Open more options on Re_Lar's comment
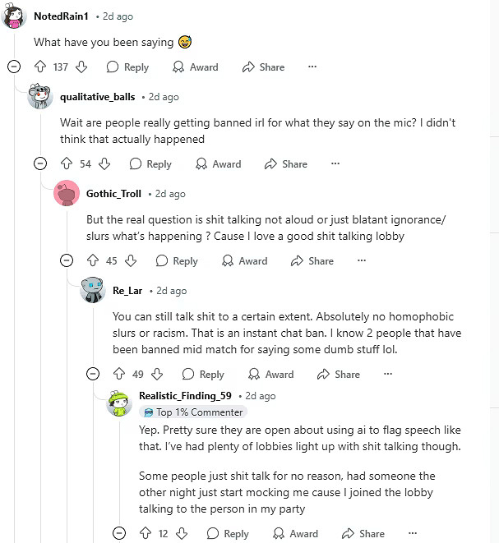The image size is (499, 543). pos(388,375)
